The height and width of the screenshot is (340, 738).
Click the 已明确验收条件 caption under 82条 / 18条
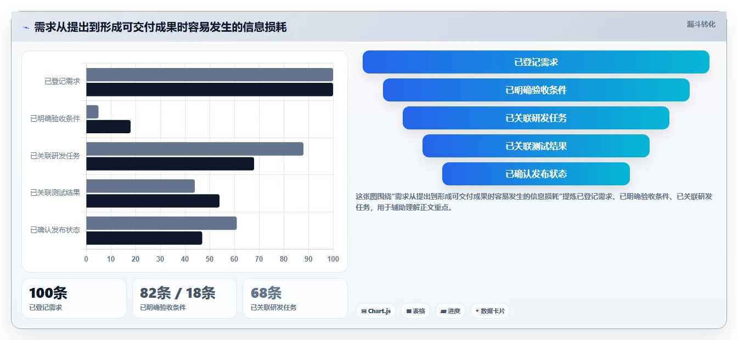(163, 308)
